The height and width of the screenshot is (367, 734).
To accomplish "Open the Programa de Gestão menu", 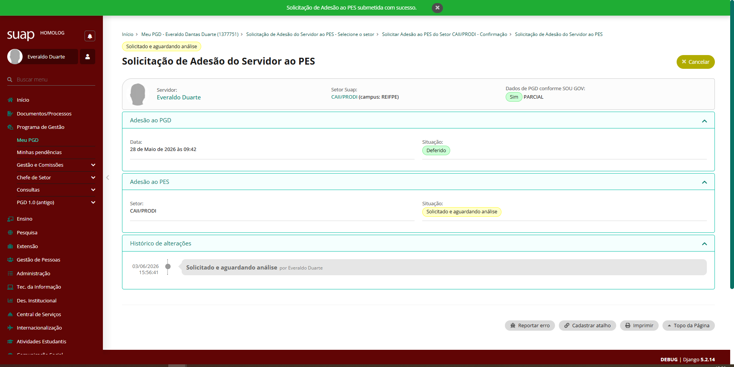I will [x=41, y=127].
